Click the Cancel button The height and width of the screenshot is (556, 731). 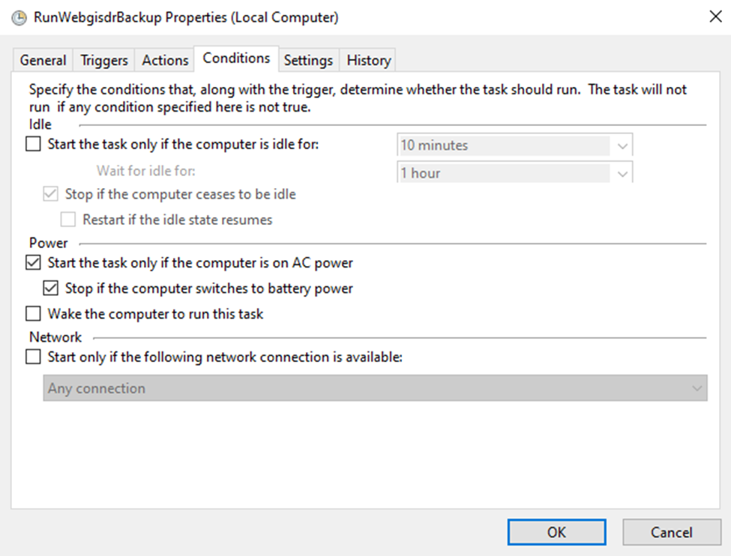click(x=671, y=532)
